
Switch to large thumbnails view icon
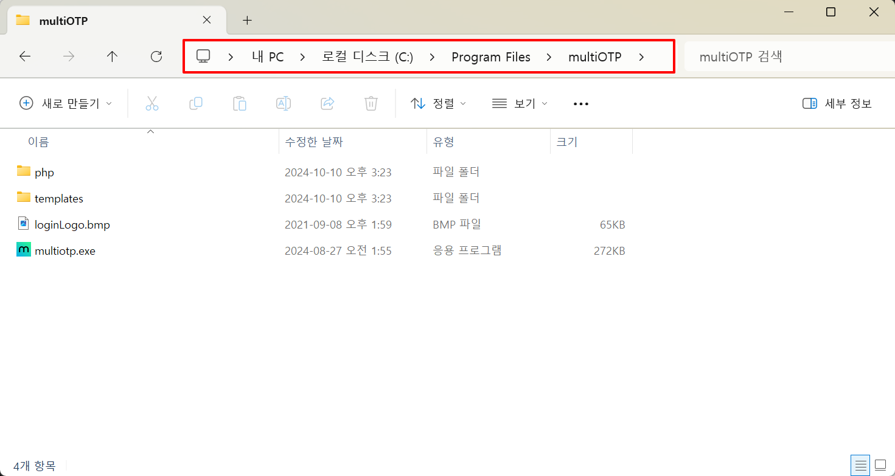pos(880,466)
